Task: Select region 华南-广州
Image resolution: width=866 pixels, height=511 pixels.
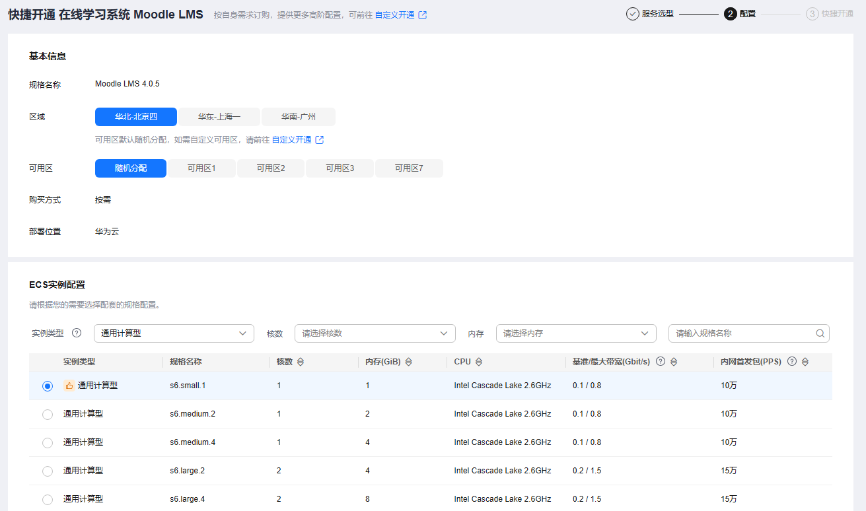Action: coord(299,117)
